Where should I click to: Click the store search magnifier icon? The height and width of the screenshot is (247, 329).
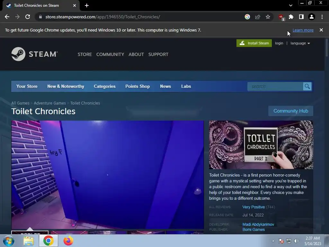pos(307,87)
